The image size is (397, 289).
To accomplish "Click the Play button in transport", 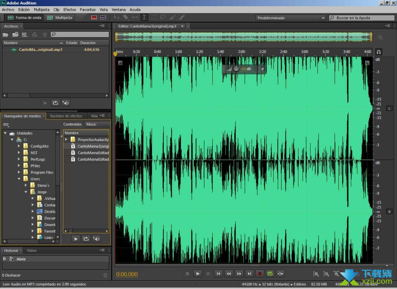I will [x=198, y=274].
